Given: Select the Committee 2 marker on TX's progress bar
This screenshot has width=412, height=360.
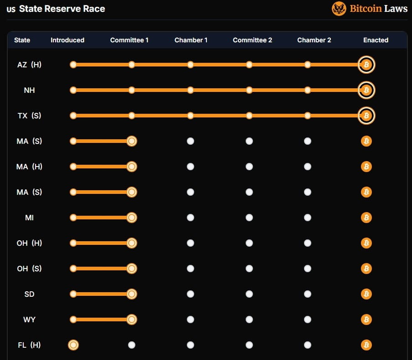Looking at the screenshot, I should [x=249, y=116].
